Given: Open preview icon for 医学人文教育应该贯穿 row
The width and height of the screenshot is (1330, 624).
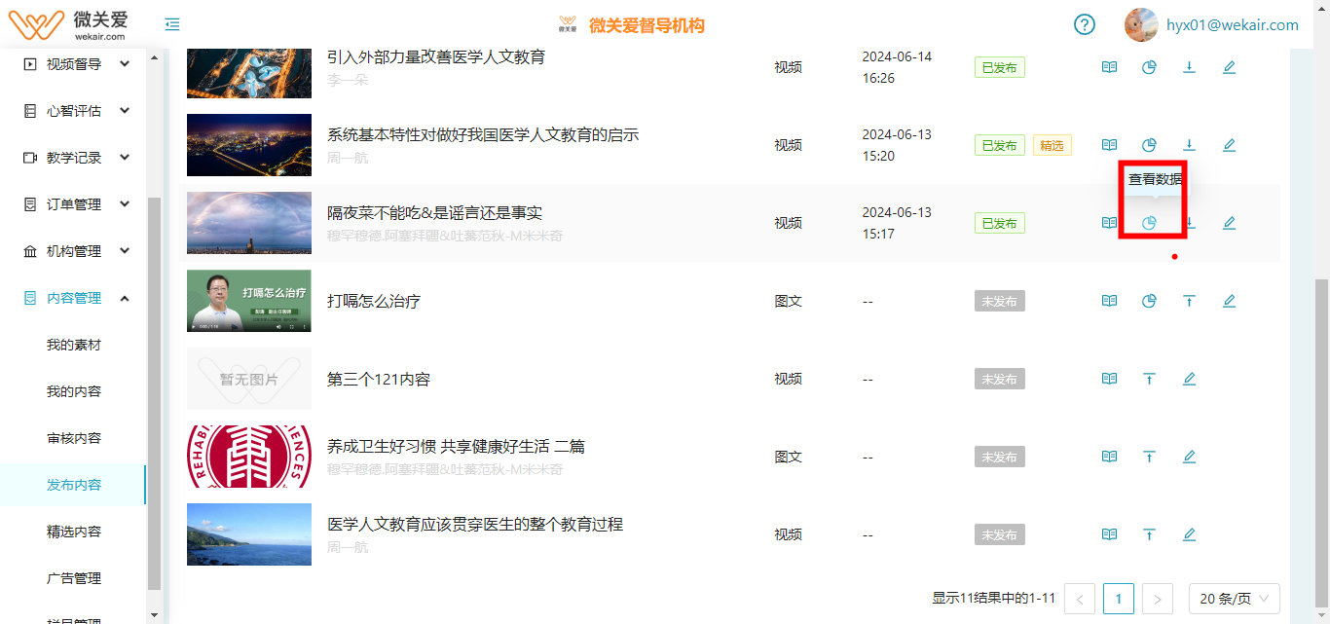Looking at the screenshot, I should click(1109, 534).
